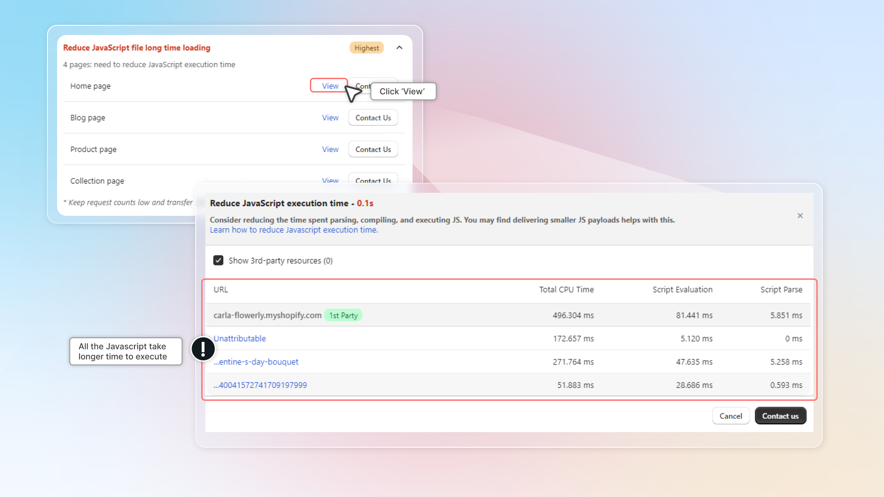Click the Cancel button
Screen dimensions: 884x497
(x=730, y=416)
